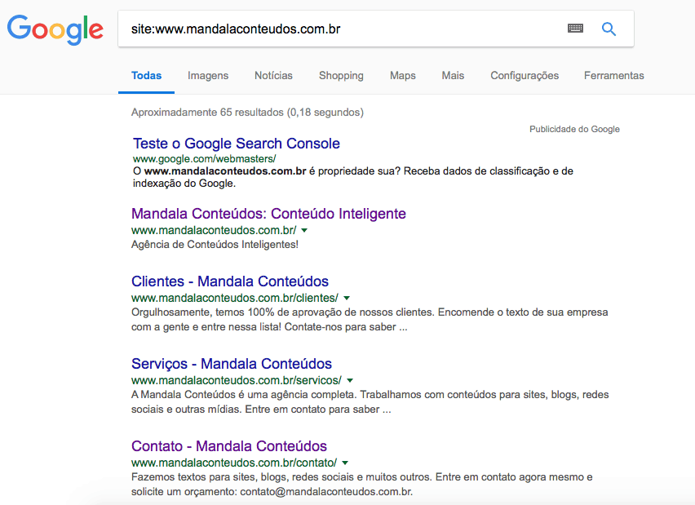Open the Teste o Google Search Console link
Screen dimensions: 695x505
point(237,144)
